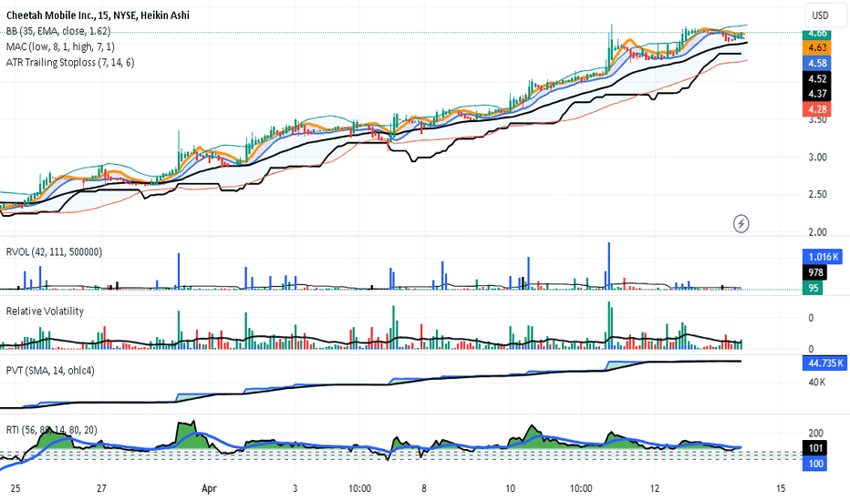Click the blue 4.58 price label

[x=817, y=63]
